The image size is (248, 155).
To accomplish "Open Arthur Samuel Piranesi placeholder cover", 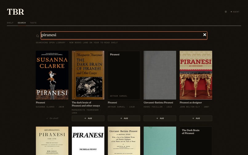I will point(124,75).
